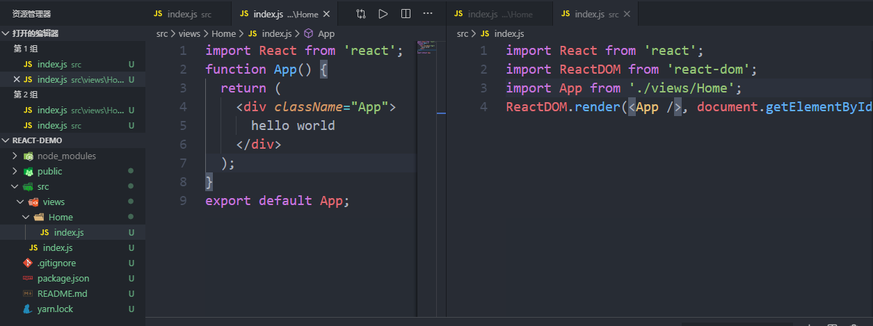Click className attribute in the div tag
Image resolution: width=873 pixels, height=326 pixels.
pos(308,107)
